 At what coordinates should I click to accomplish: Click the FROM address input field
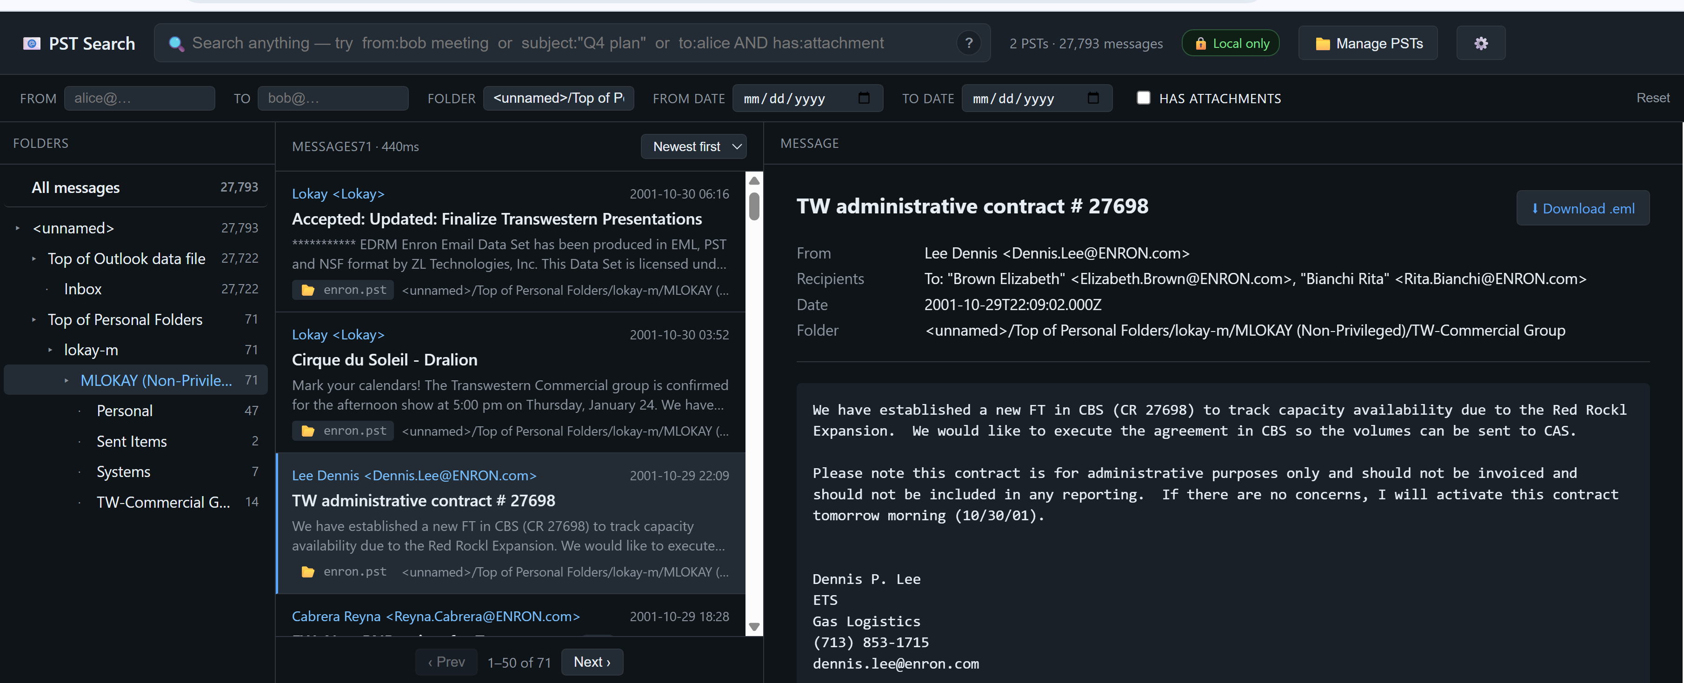pos(139,98)
